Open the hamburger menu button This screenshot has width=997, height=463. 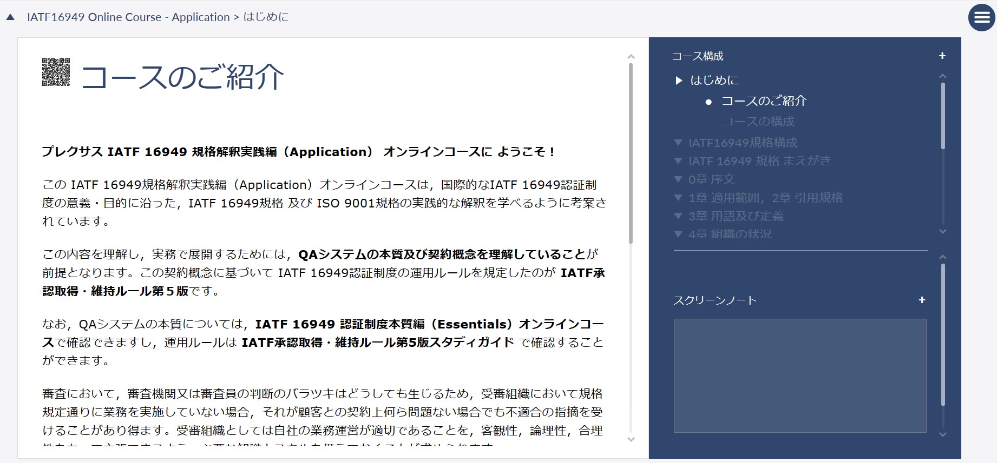[x=982, y=18]
